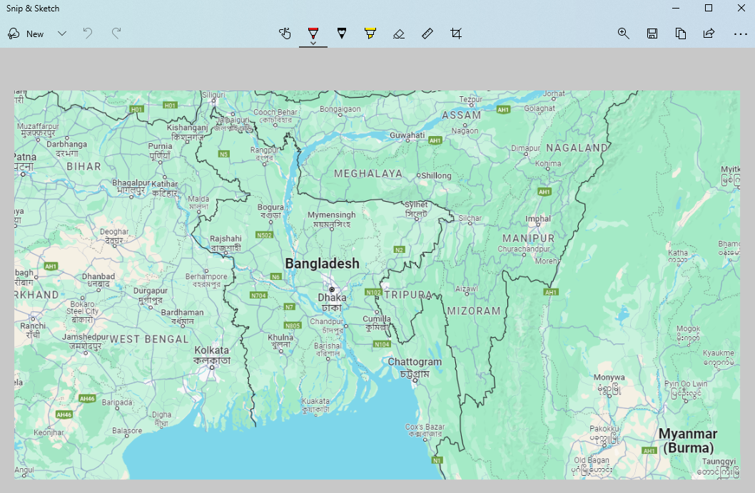The image size is (755, 493).
Task: Redo the last action
Action: coord(116,33)
